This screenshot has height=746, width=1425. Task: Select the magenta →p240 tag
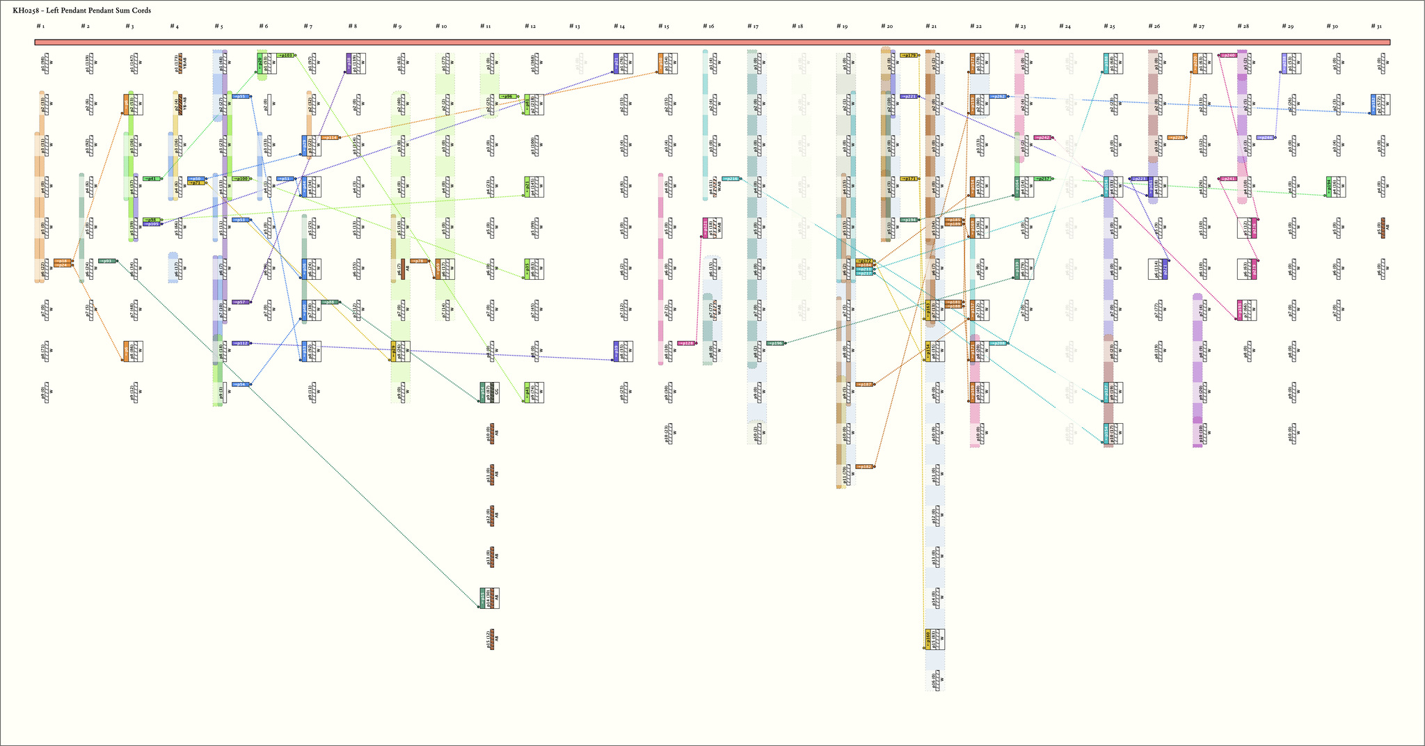click(x=1229, y=55)
